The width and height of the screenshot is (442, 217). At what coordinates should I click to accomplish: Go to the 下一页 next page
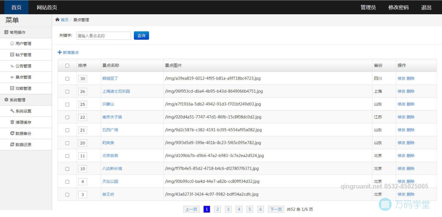[x=276, y=209]
